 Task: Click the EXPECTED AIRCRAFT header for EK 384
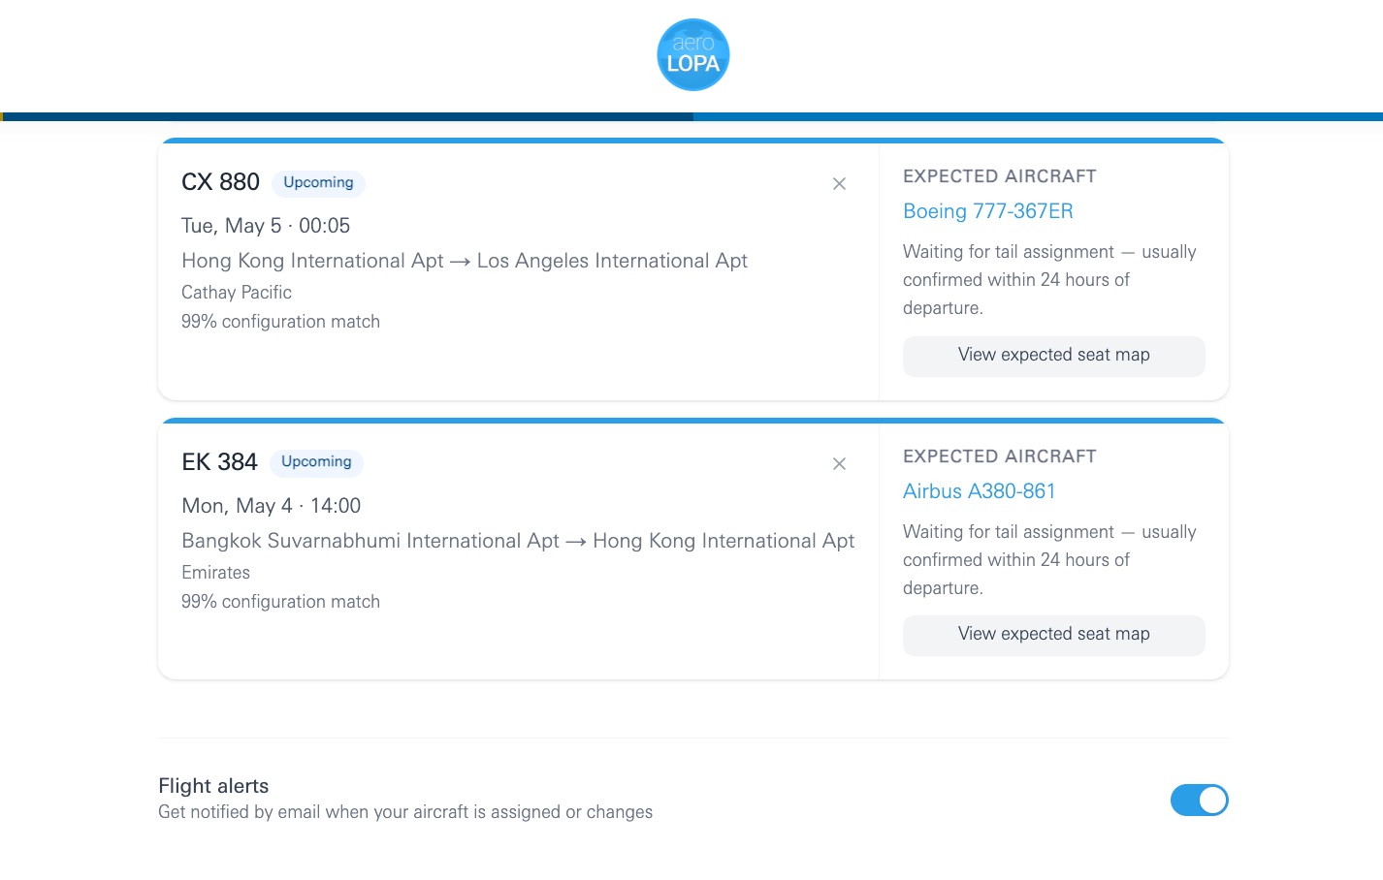(x=999, y=456)
